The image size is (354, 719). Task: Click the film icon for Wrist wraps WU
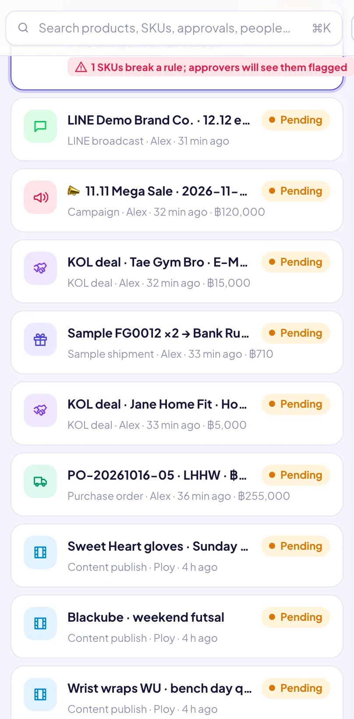coord(40,695)
